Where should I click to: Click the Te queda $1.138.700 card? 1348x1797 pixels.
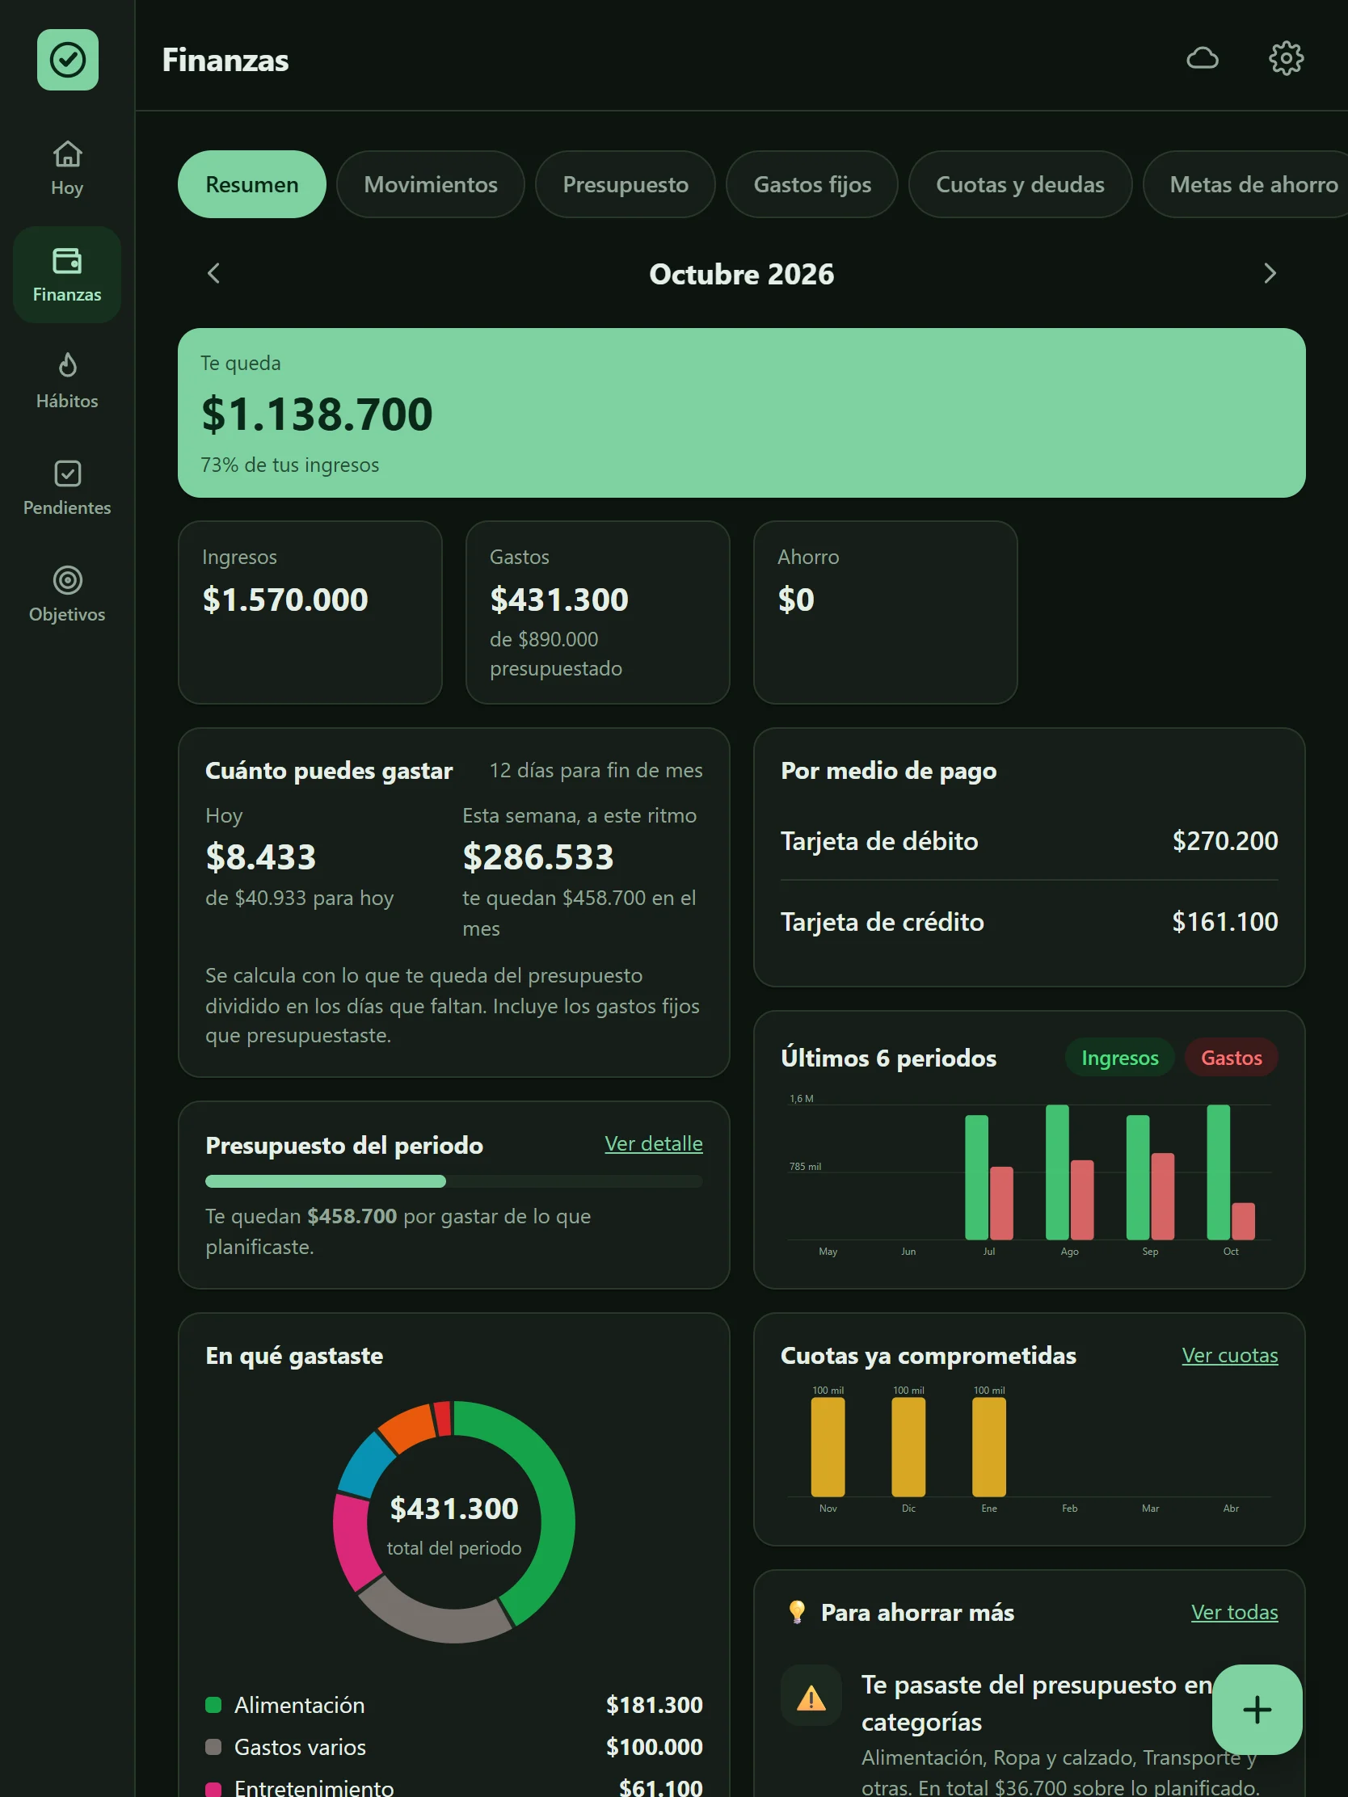[x=742, y=413]
